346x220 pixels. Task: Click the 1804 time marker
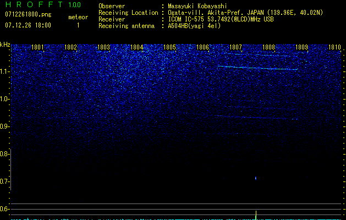pos(136,47)
